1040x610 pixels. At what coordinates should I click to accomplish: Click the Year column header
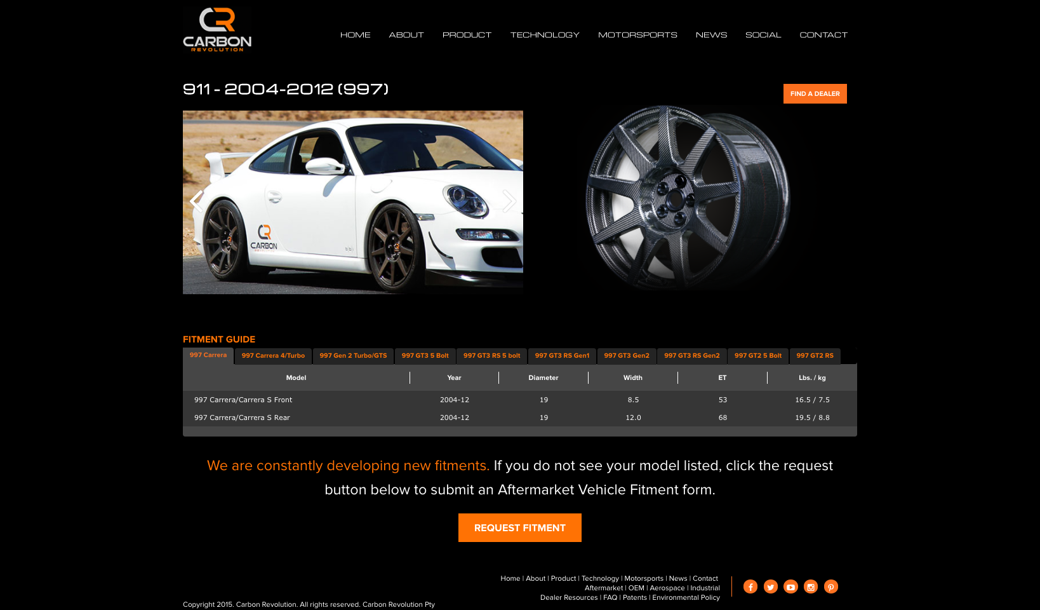(454, 377)
